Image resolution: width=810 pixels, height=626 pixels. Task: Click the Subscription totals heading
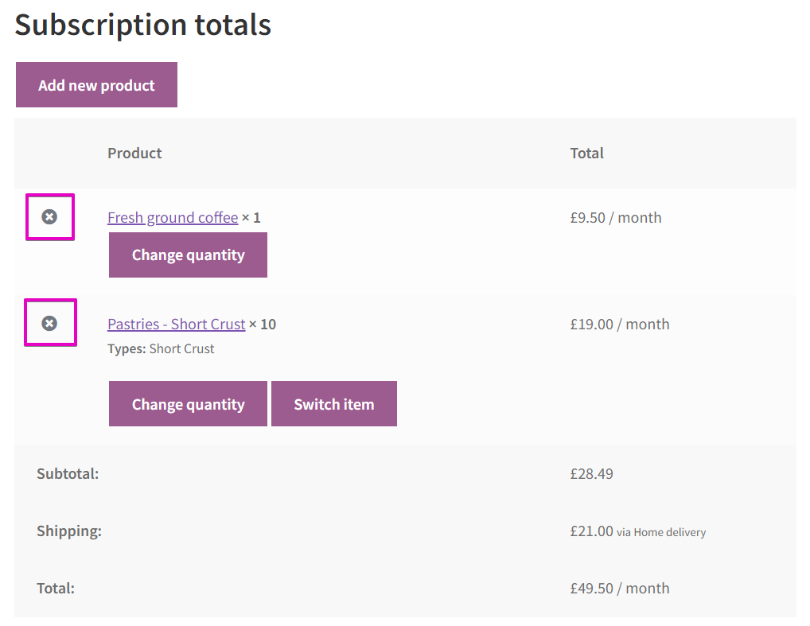[x=143, y=25]
